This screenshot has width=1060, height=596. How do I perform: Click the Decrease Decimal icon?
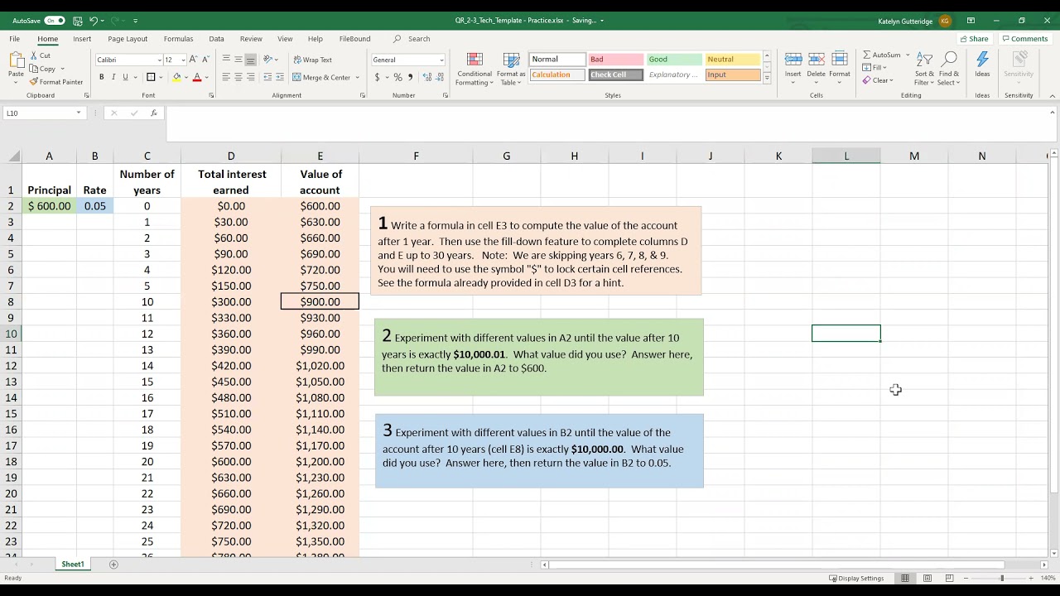(x=439, y=77)
